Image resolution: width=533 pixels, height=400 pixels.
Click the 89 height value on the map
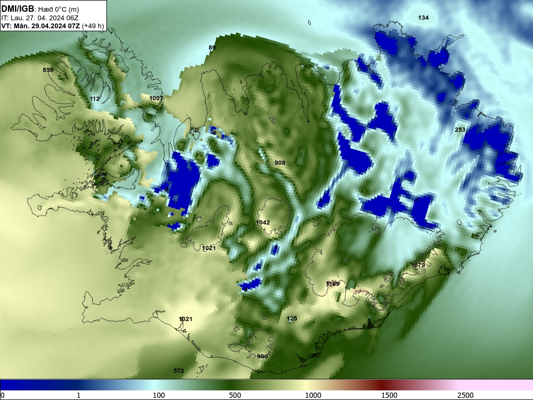(x=212, y=47)
